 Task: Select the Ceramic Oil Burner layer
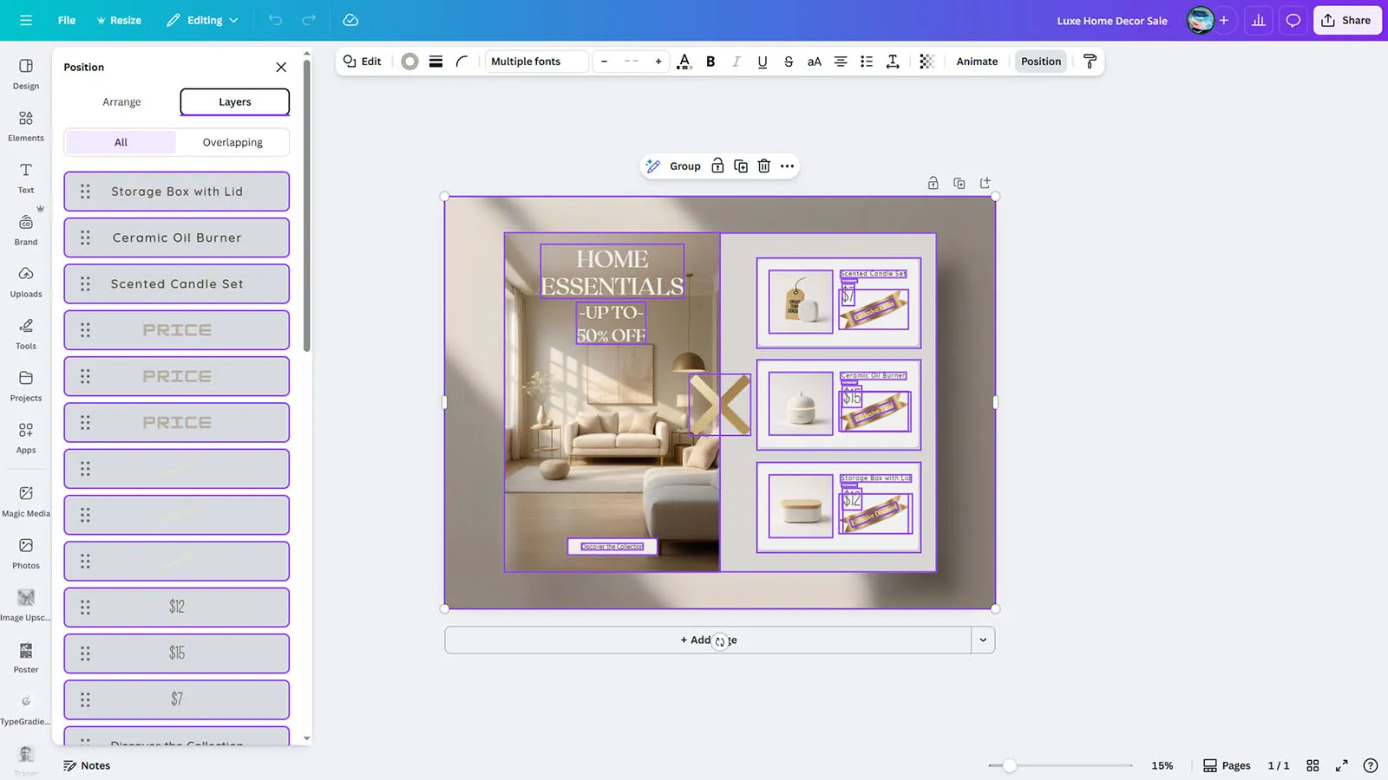[x=177, y=237]
